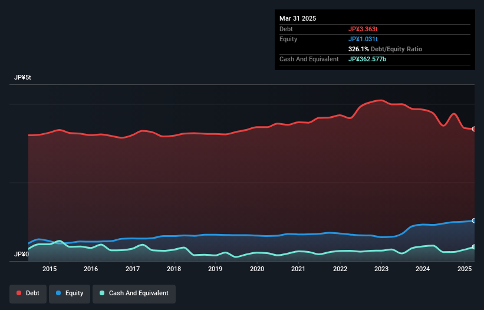This screenshot has height=310, width=484.
Task: Click the 2019 x-axis label
Action: [215, 269]
